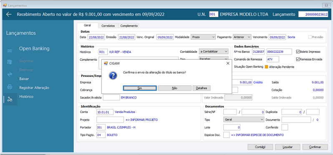
Task: Click the Conta field 10.01.01
Action: coord(105,112)
